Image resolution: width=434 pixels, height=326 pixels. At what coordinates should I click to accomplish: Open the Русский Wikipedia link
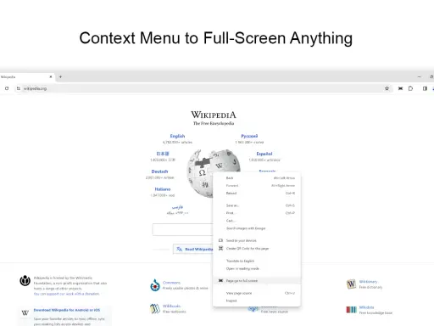pyautogui.click(x=249, y=136)
